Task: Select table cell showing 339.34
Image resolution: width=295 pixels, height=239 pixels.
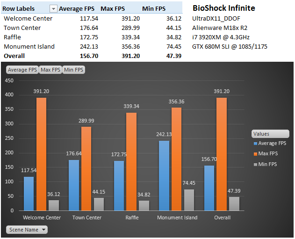Action: click(130, 37)
